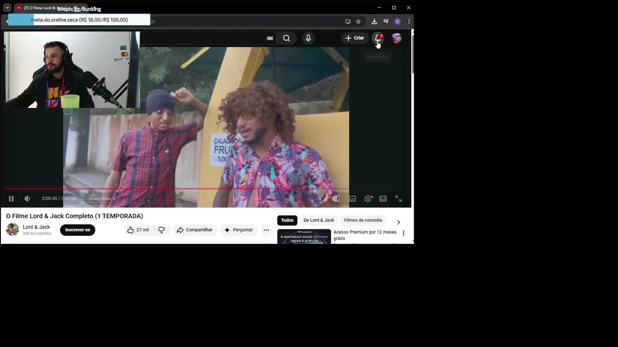Screen dimensions: 618x347
Task: Start voice search with the microphone
Action: [x=308, y=38]
